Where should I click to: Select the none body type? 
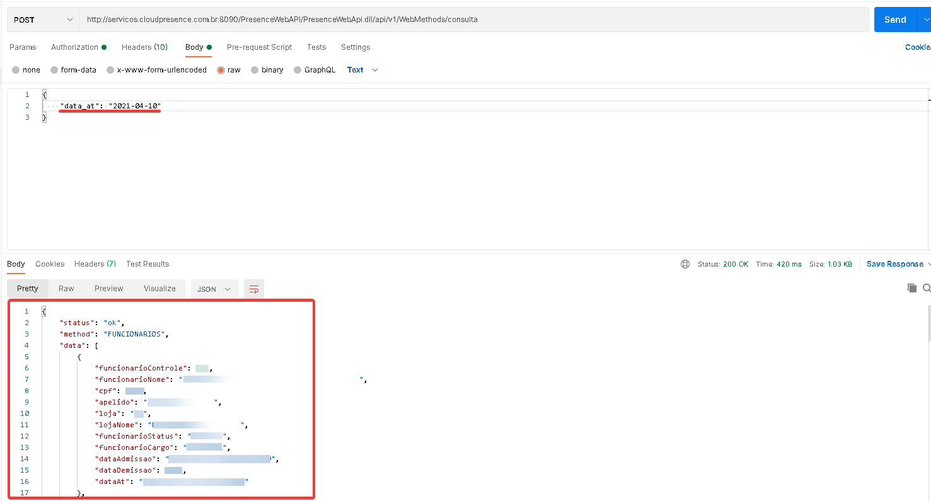26,70
